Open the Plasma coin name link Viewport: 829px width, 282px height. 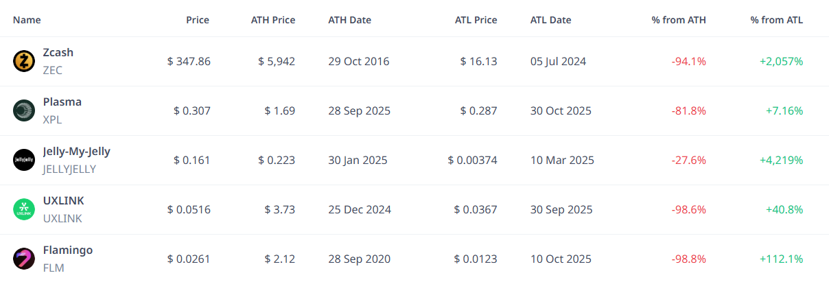click(62, 102)
